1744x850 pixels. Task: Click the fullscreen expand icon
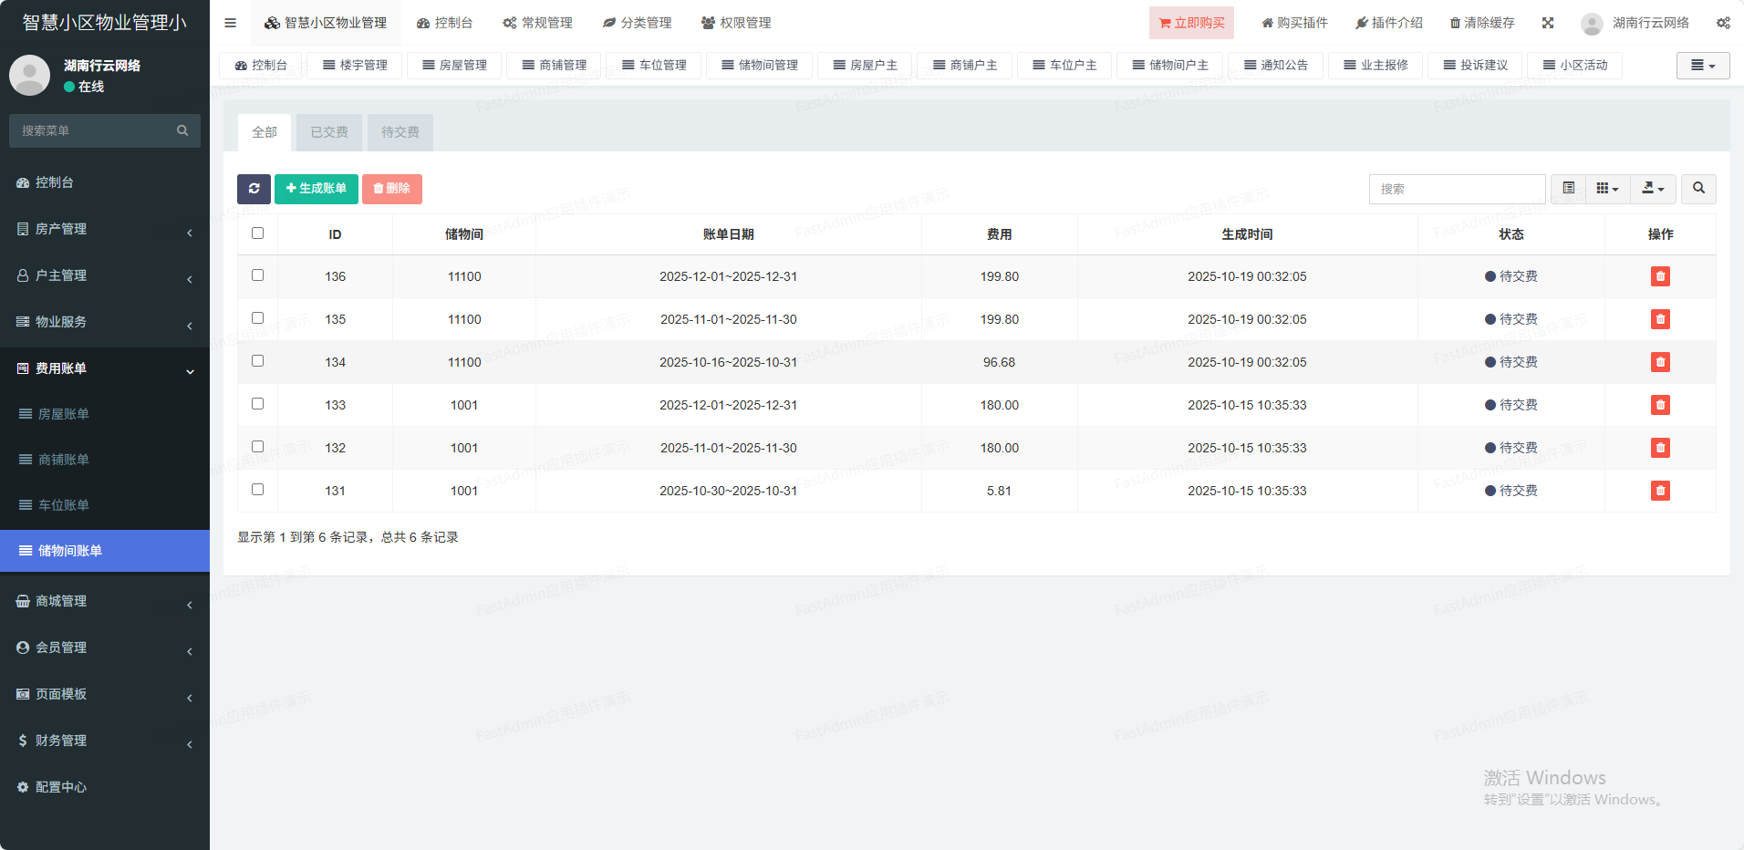point(1548,23)
